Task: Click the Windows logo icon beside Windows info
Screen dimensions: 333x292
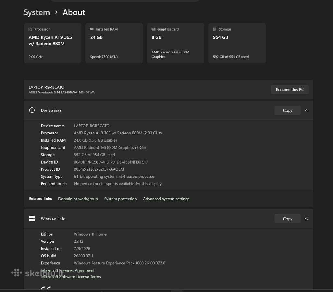Action: (x=32, y=219)
